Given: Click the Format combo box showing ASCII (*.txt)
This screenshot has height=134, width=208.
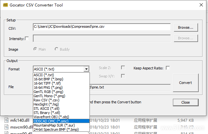Looking at the screenshot, I should click(x=61, y=69).
